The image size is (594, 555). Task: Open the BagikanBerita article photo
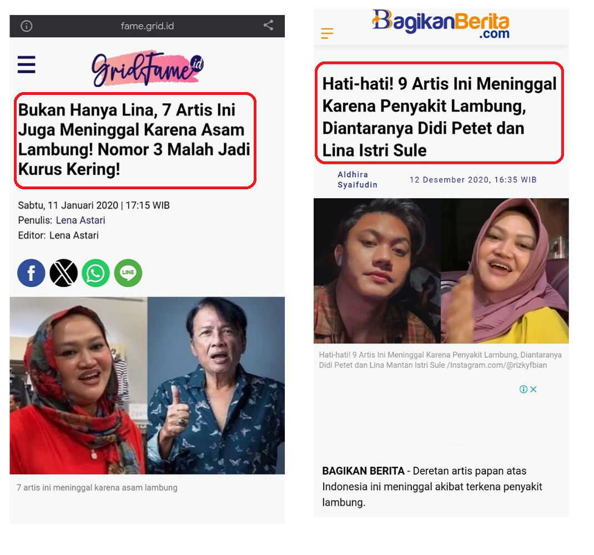[441, 271]
